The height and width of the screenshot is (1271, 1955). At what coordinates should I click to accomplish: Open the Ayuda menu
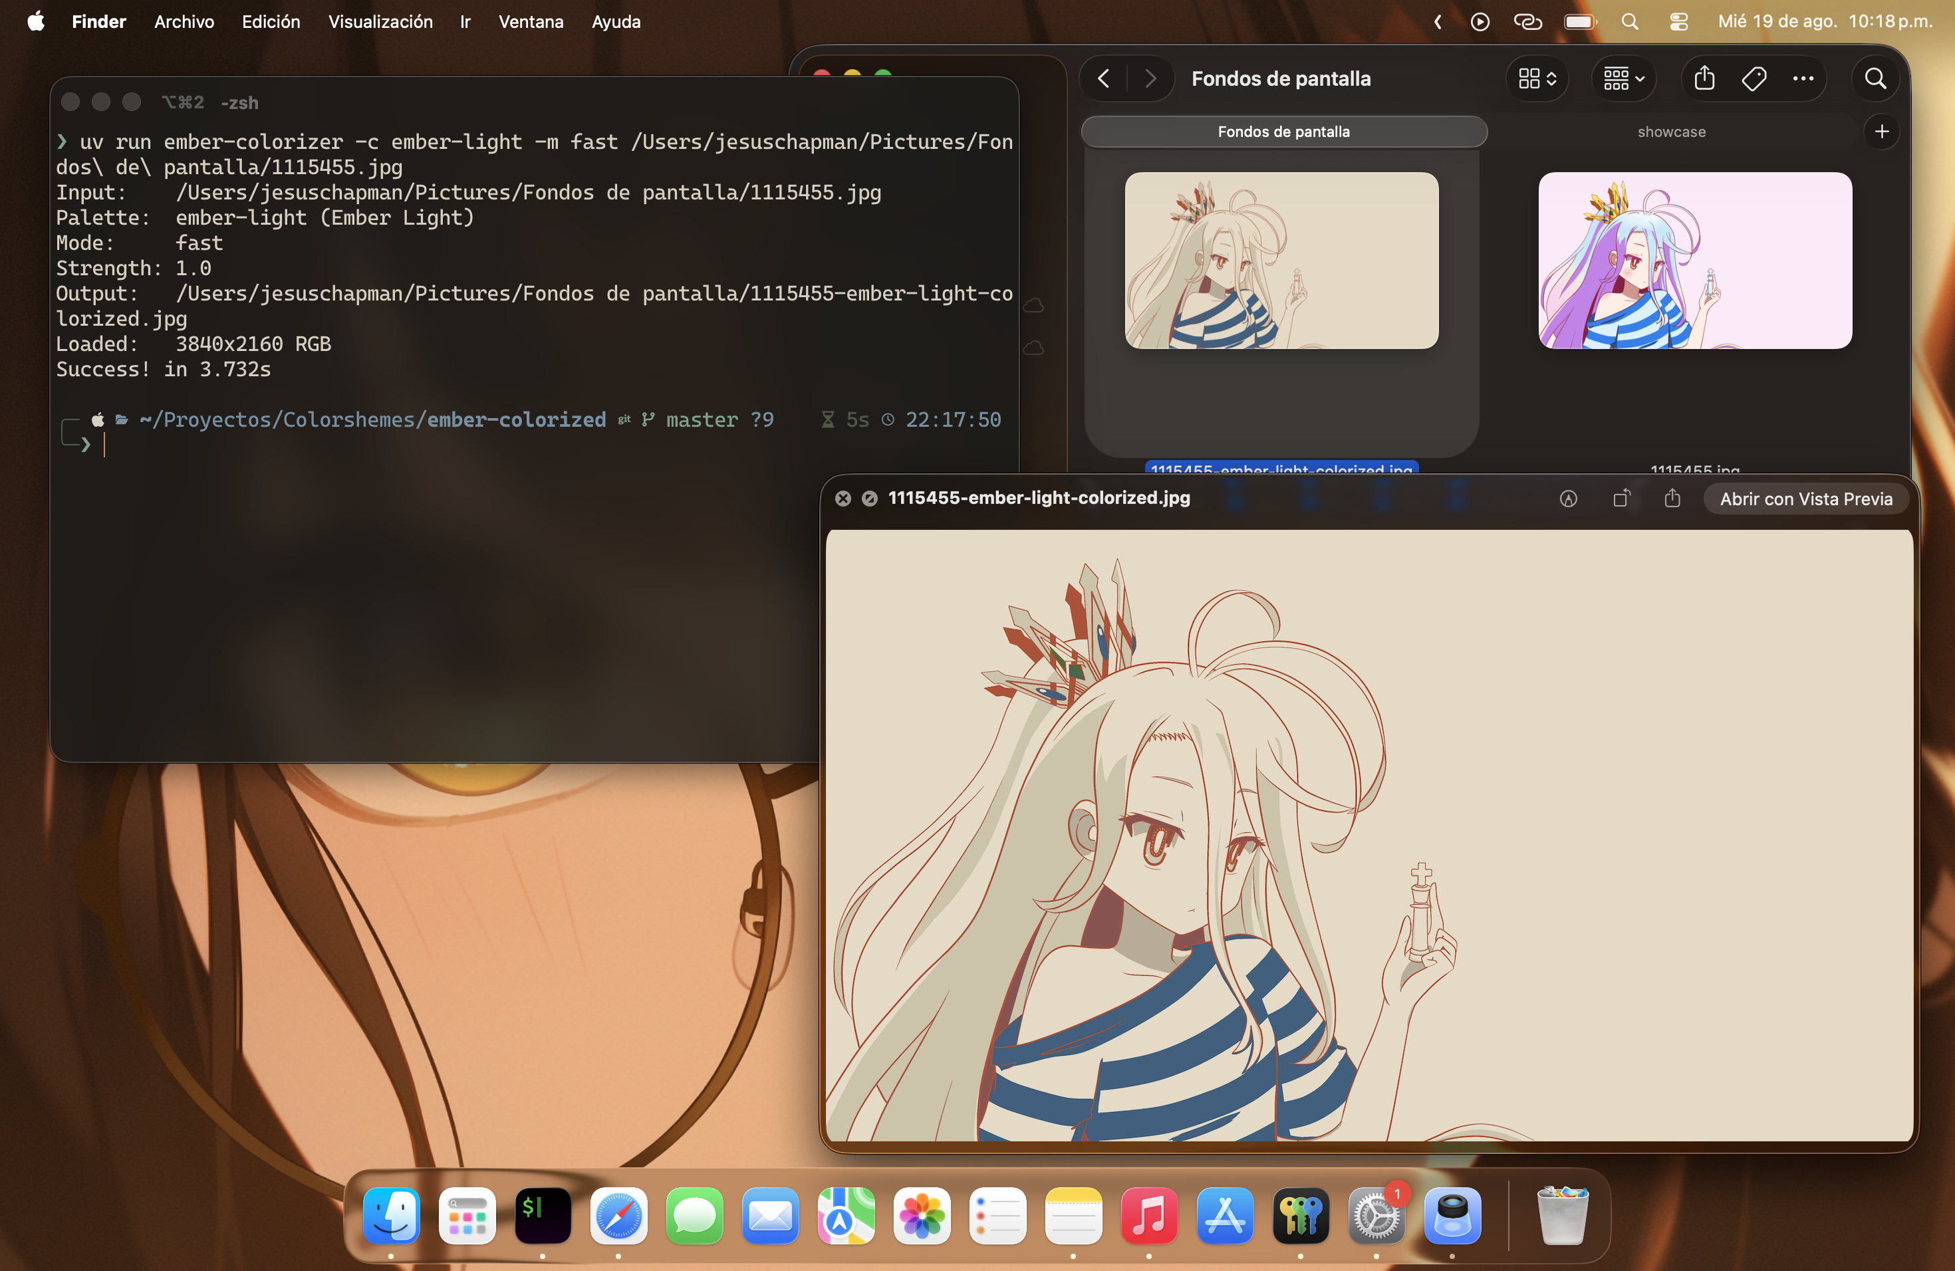pyautogui.click(x=616, y=21)
